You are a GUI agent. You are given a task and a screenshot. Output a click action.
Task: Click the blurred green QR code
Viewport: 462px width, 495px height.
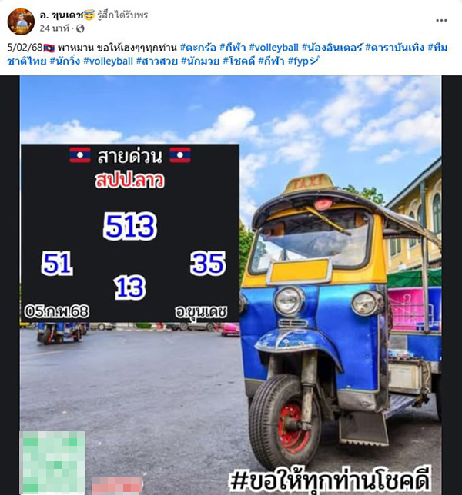pyautogui.click(x=52, y=463)
